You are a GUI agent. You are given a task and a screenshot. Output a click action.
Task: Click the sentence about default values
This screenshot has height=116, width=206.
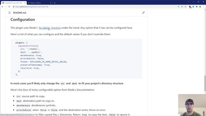(x=61, y=34)
